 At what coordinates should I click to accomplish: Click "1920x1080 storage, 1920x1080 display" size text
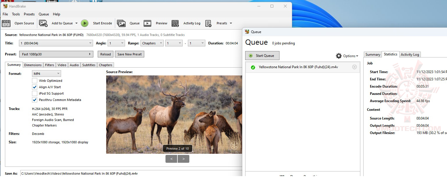click(x=60, y=142)
